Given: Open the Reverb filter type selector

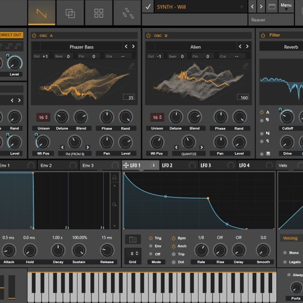Looking at the screenshot, I should [x=291, y=47].
